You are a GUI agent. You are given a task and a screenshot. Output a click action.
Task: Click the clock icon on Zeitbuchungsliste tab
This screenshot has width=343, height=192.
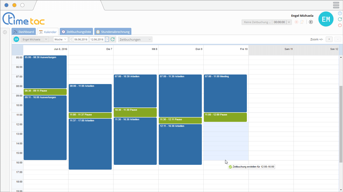click(63, 32)
